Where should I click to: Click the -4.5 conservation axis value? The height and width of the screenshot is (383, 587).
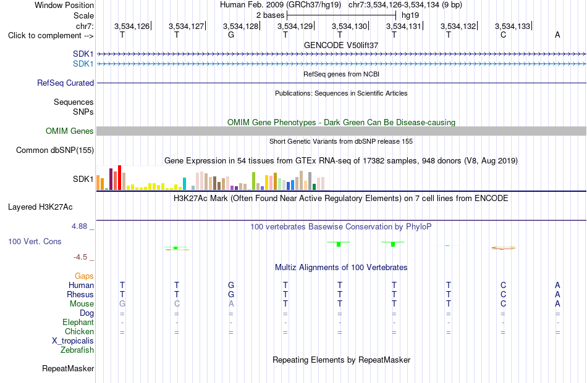pos(80,257)
